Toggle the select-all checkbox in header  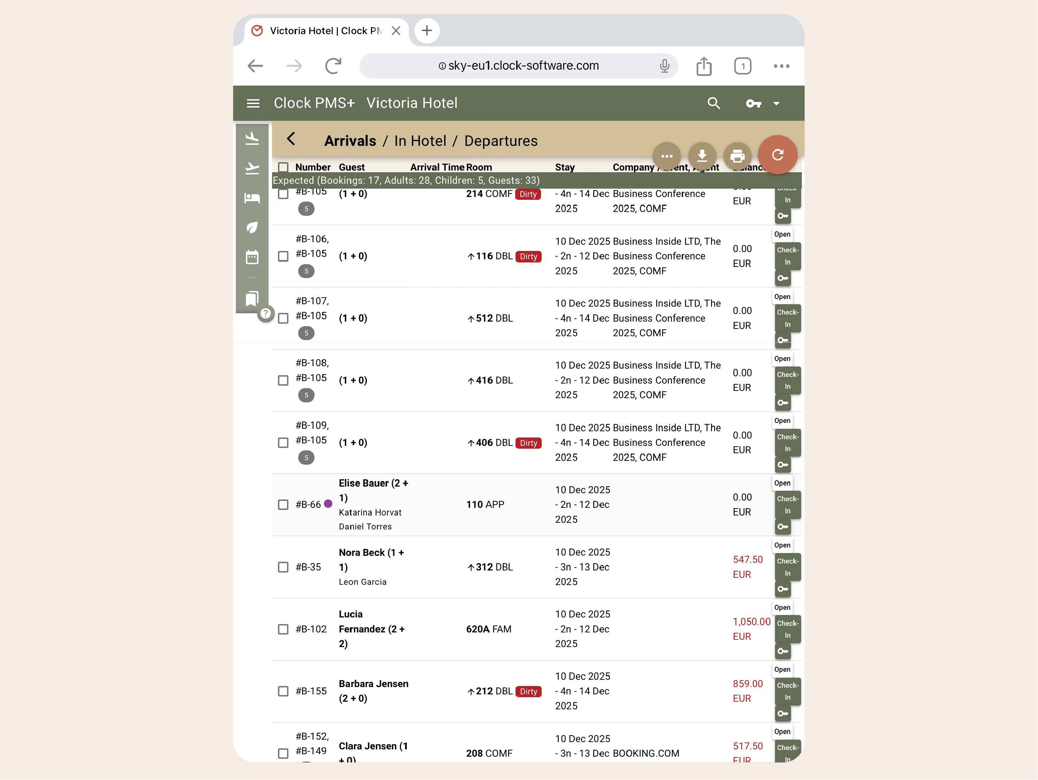pos(283,167)
